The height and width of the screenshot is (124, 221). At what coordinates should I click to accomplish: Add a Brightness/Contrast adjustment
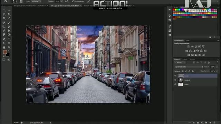pos(189,46)
